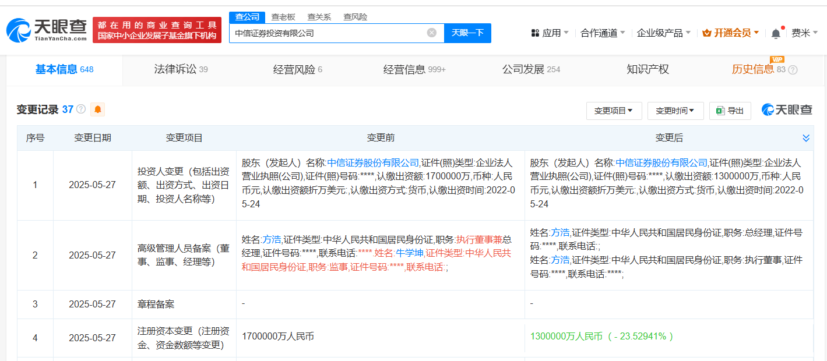Open 牛学坤 link in the 变更前 column

pos(409,253)
